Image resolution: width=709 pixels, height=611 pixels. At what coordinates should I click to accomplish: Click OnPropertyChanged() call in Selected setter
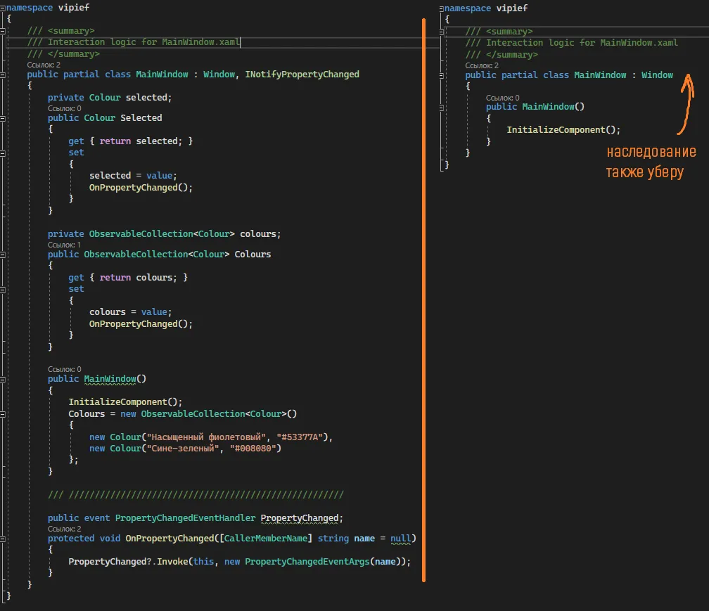141,188
